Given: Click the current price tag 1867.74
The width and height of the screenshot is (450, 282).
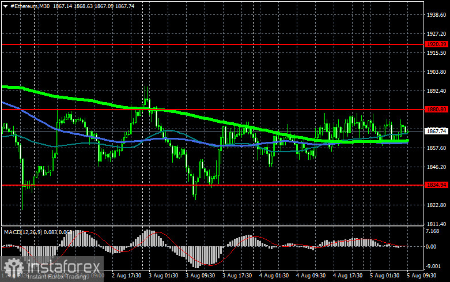Looking at the screenshot, I should click(x=437, y=131).
